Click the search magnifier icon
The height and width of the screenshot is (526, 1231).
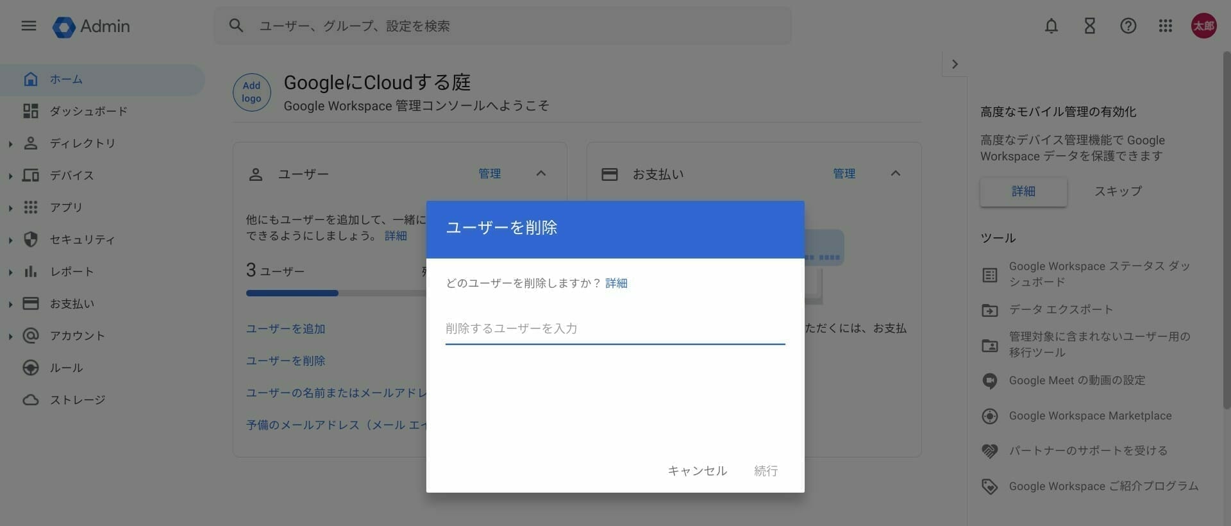(236, 26)
